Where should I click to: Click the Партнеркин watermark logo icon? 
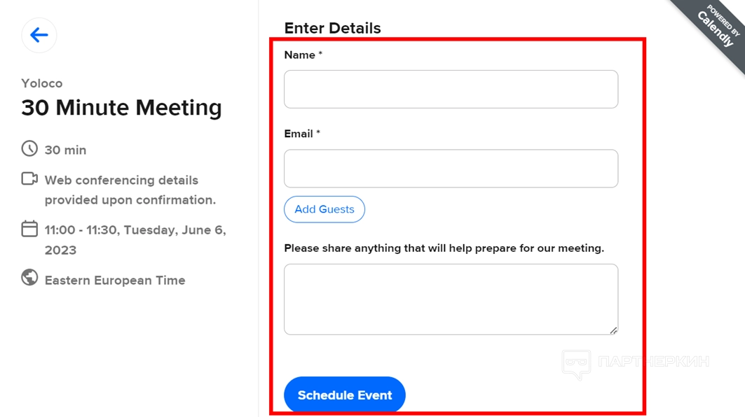[576, 365]
